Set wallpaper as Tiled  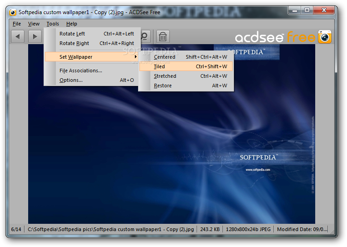[186, 66]
